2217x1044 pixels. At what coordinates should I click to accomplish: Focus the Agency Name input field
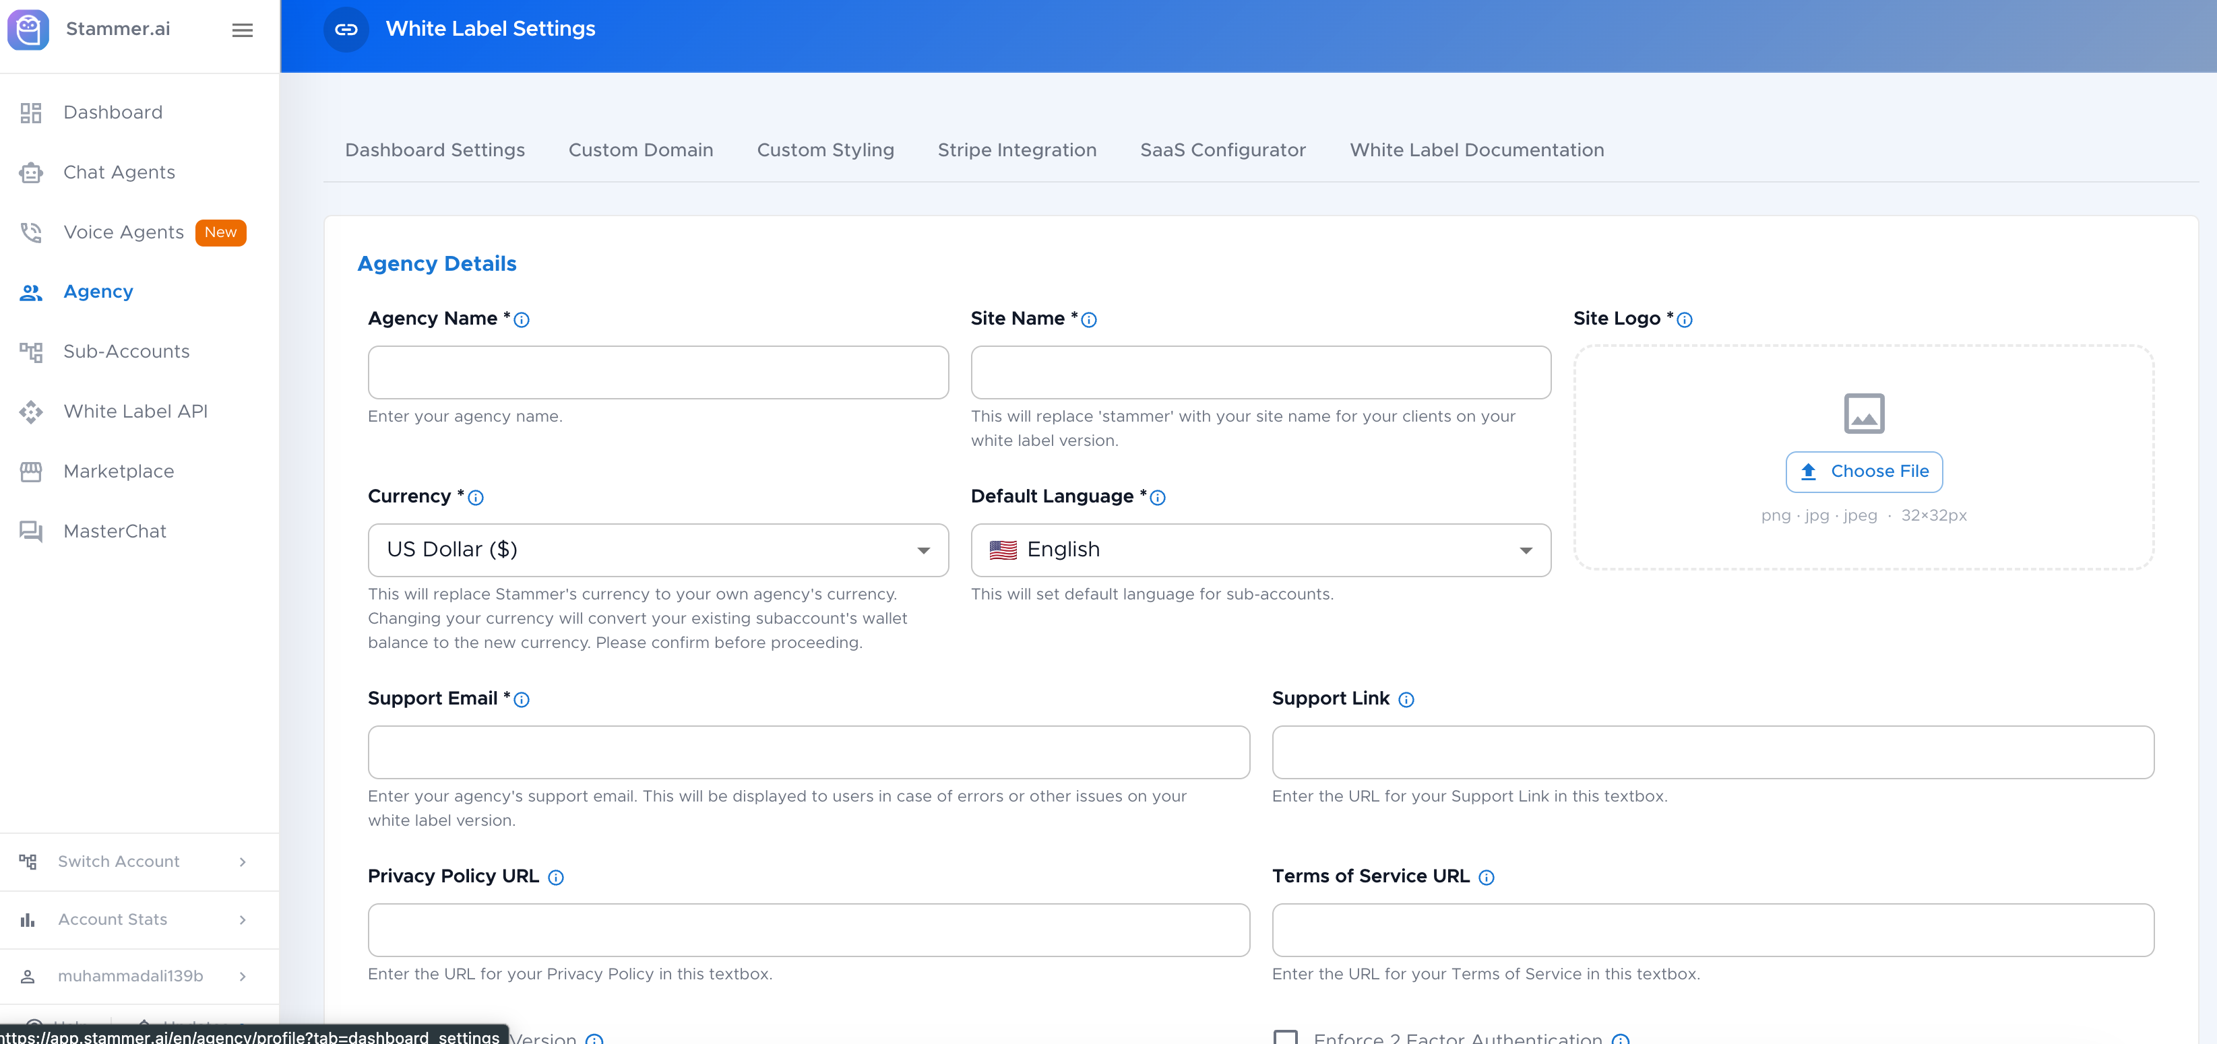[x=658, y=372]
